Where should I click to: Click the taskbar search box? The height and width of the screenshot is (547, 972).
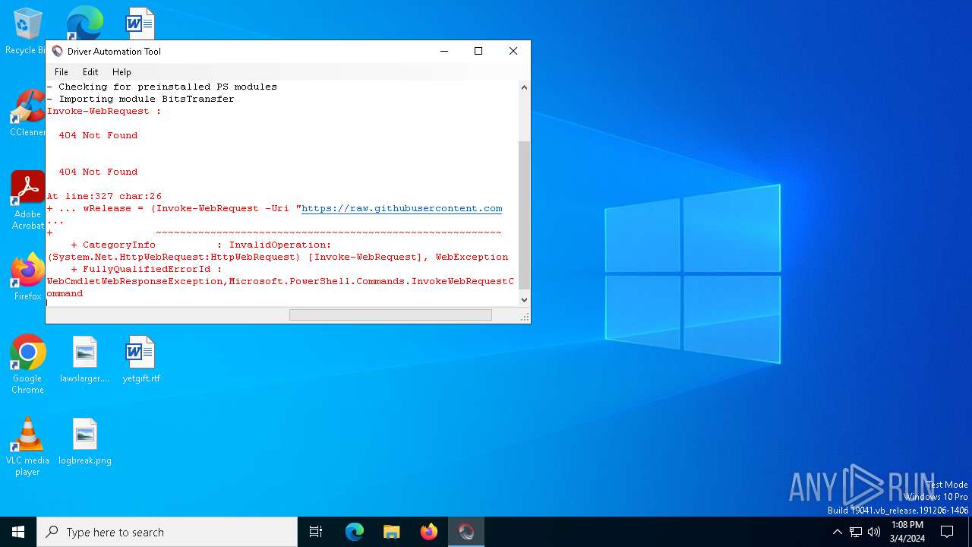point(167,532)
